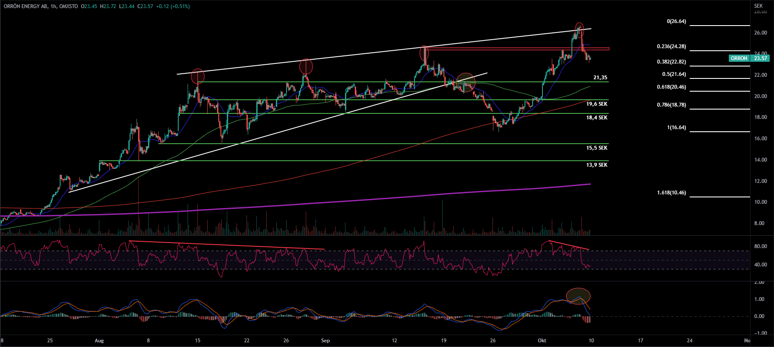Select the 1.618(10.46) Fibonacci extension label

coord(671,193)
